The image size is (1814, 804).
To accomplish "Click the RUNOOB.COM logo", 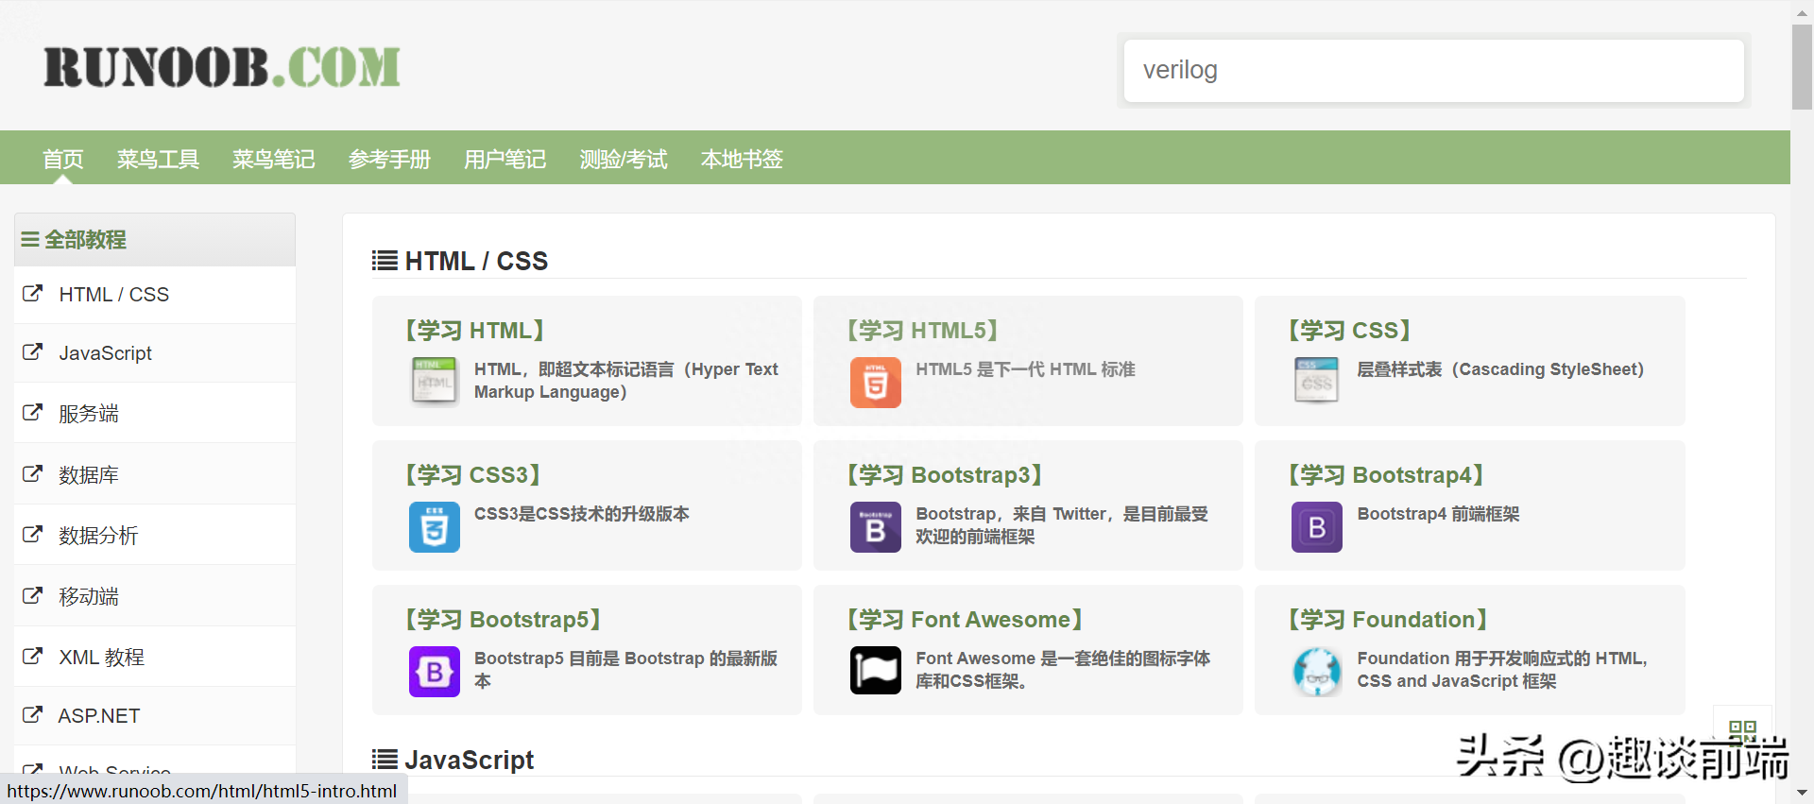I will pos(222,68).
